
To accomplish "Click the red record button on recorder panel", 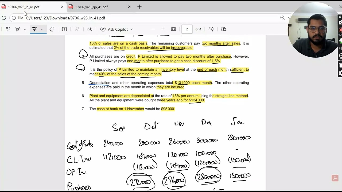I will 340,30.
